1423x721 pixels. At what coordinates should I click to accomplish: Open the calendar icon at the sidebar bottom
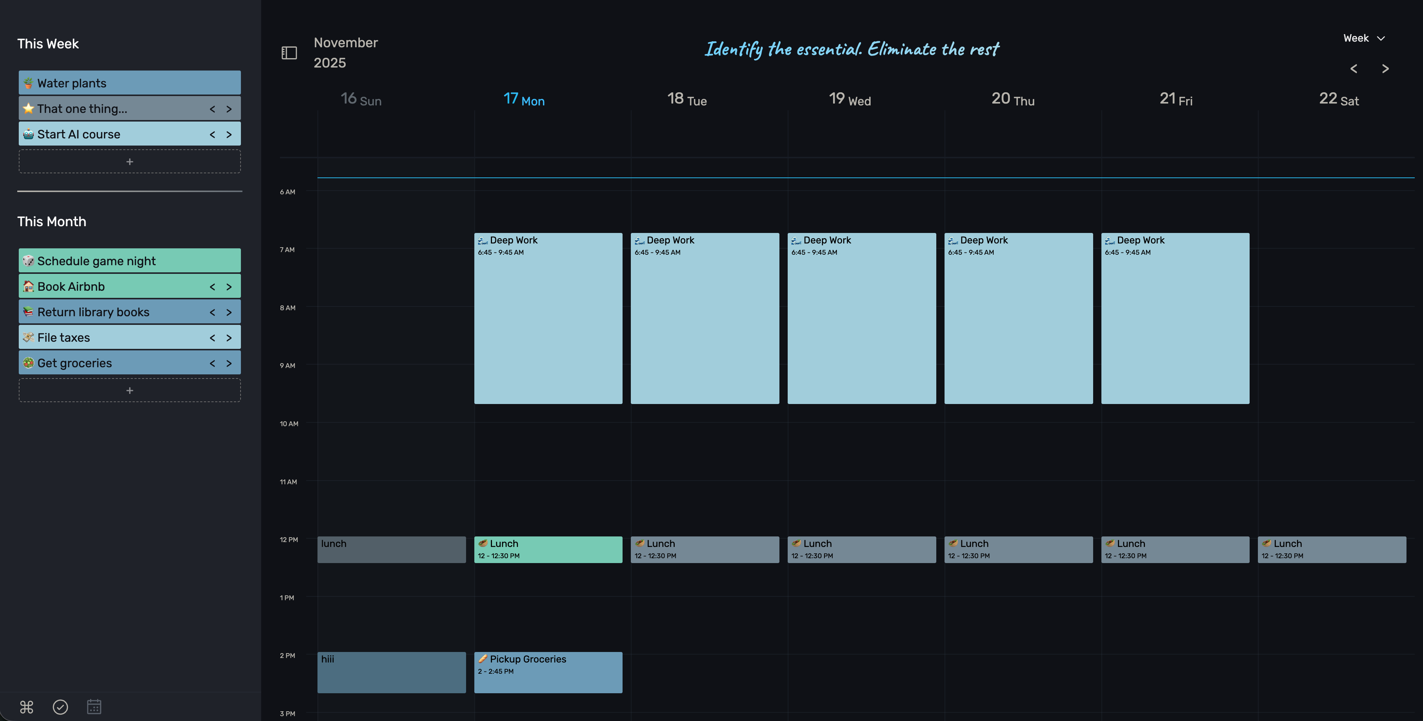94,707
